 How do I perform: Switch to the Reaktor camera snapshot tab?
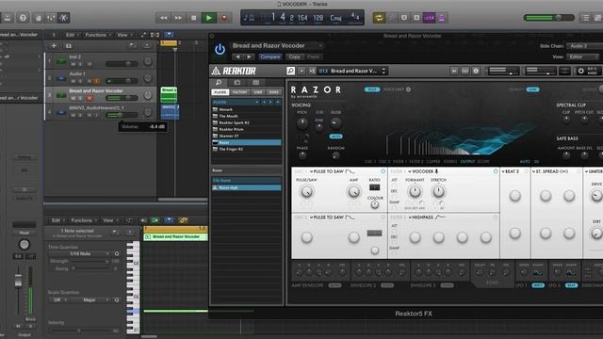tap(237, 82)
